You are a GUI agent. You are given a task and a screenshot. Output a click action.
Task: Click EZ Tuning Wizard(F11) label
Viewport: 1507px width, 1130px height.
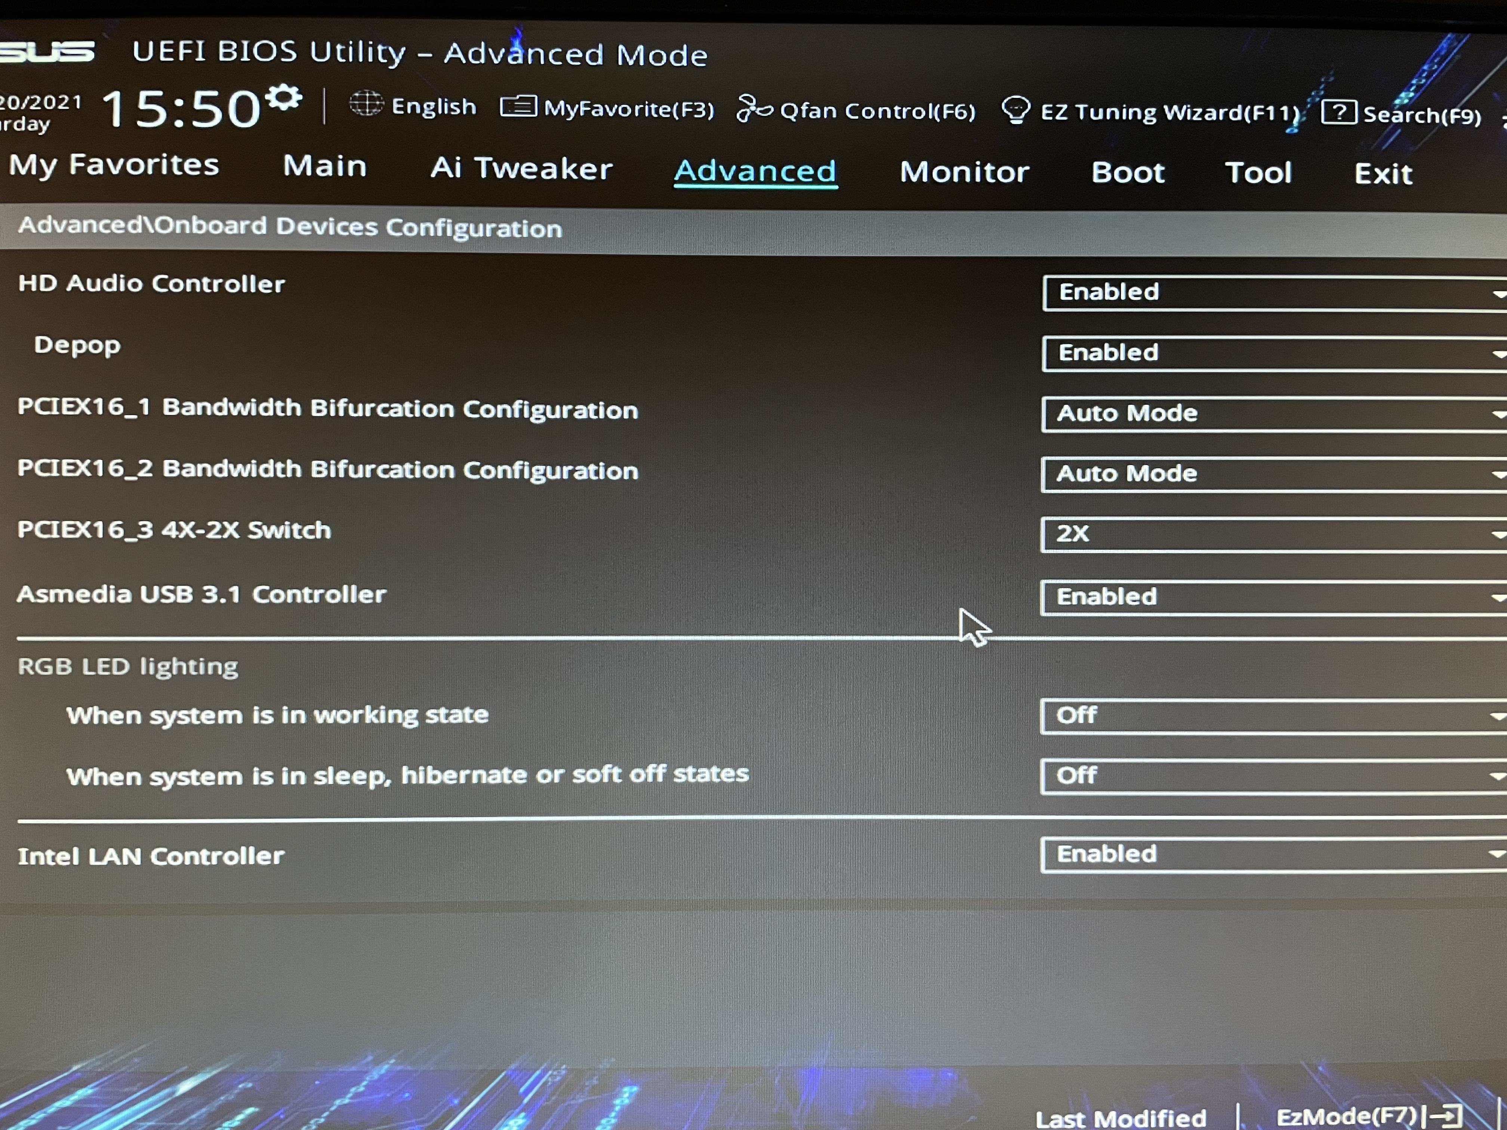coord(1170,112)
